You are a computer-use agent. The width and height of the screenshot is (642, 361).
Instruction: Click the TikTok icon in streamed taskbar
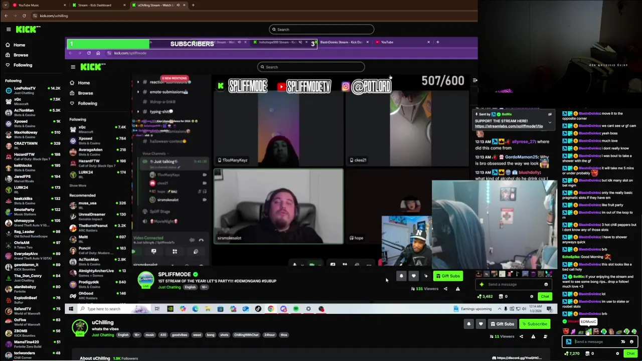[258, 309]
